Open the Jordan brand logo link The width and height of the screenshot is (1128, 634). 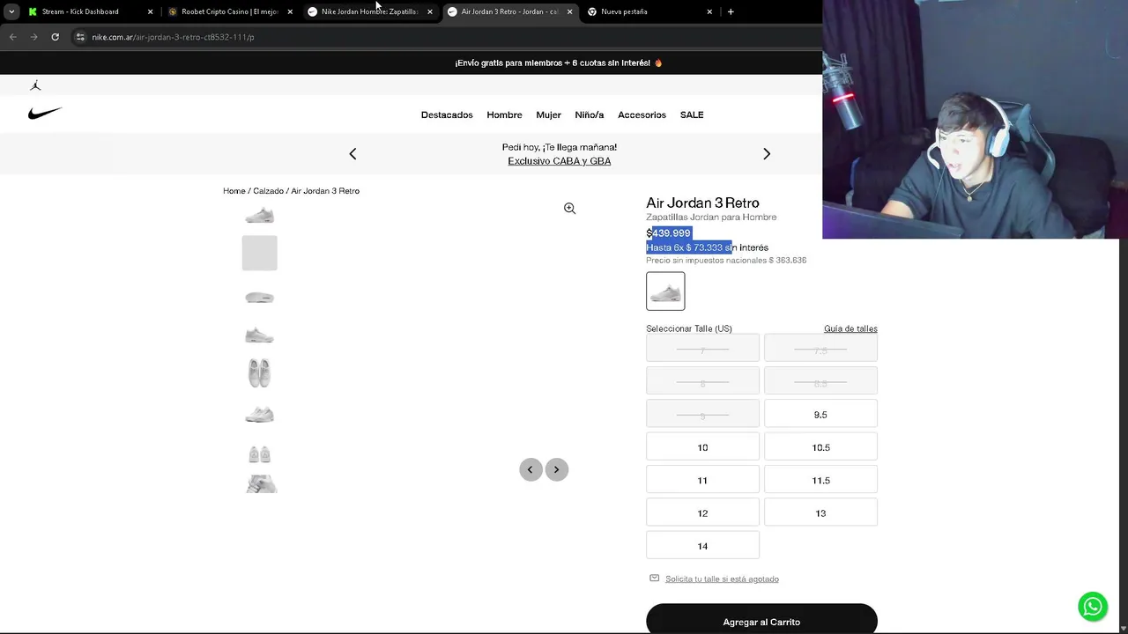[x=35, y=85]
